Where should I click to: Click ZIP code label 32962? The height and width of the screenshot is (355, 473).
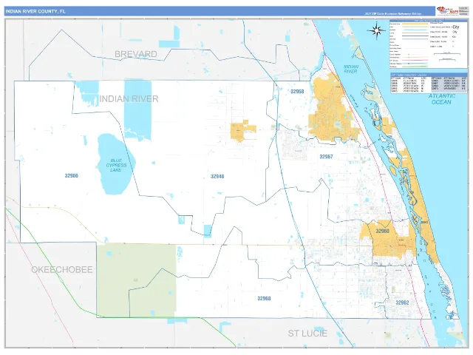pos(402,302)
